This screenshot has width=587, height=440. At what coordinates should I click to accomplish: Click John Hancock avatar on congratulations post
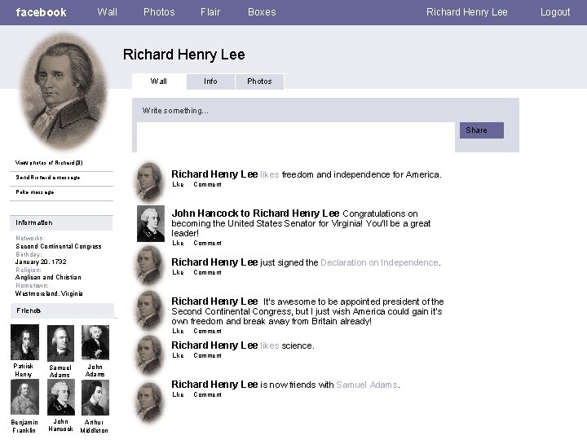tap(151, 223)
